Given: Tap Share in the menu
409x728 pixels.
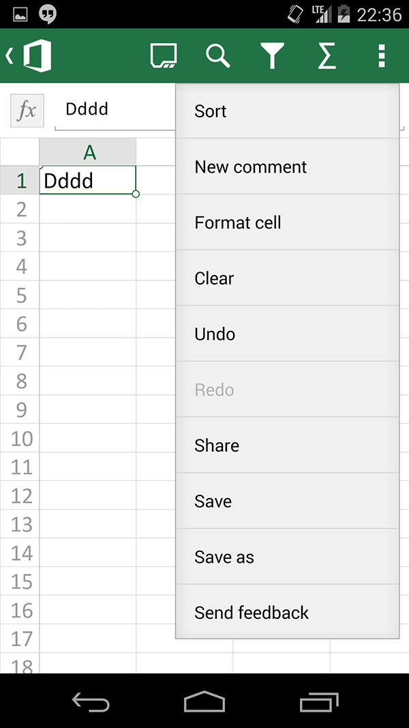Looking at the screenshot, I should [288, 446].
